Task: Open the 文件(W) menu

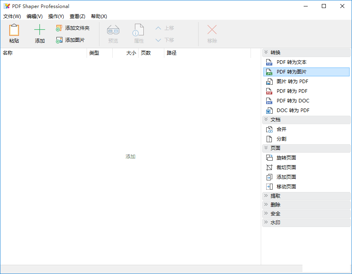Action: point(12,16)
